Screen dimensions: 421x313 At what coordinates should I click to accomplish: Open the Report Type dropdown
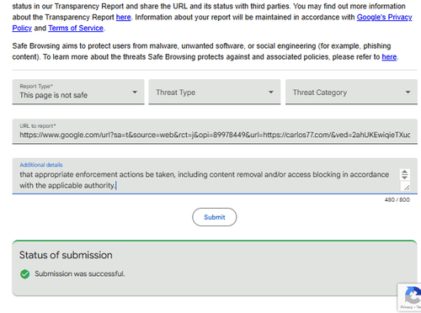tap(78, 92)
